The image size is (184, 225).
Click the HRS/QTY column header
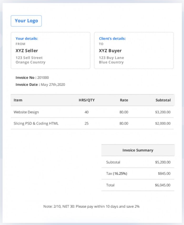pyautogui.click(x=86, y=100)
